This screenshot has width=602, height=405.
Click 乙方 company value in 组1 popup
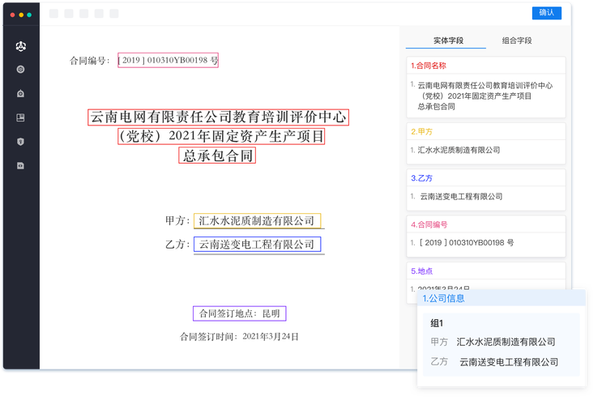(x=509, y=362)
